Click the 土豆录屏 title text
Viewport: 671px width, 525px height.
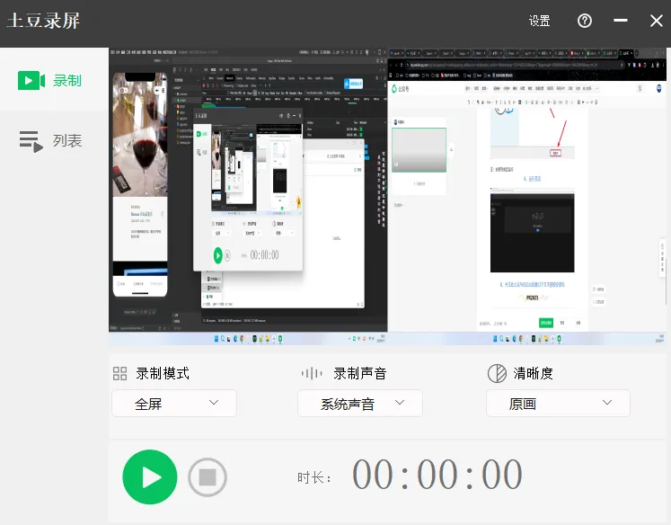[x=43, y=21]
